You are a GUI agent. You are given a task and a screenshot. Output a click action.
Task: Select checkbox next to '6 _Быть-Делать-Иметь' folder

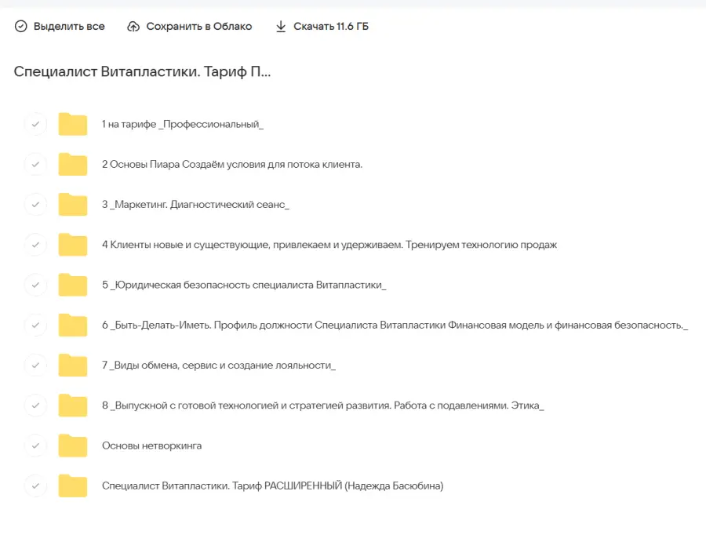(35, 325)
